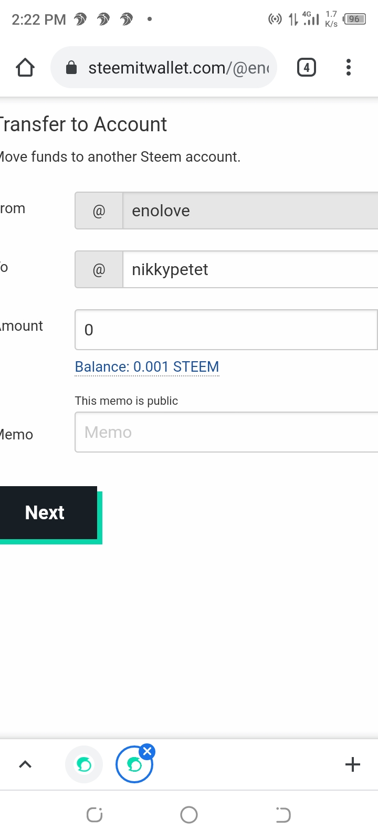378x840 pixels.
Task: Tap the Android recent apps button
Action: [94, 815]
